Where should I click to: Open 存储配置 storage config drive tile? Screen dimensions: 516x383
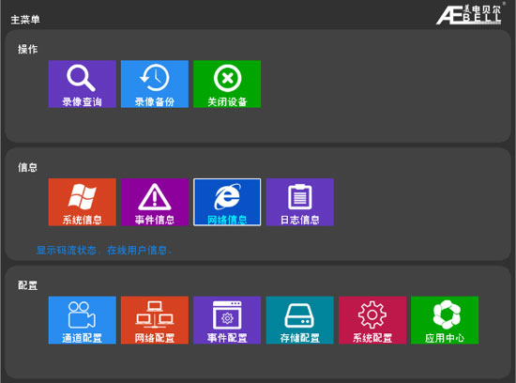[x=300, y=320]
